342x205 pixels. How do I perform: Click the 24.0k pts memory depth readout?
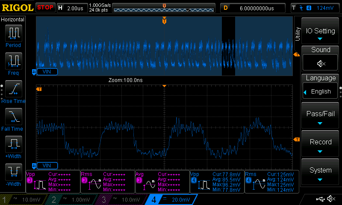point(98,10)
